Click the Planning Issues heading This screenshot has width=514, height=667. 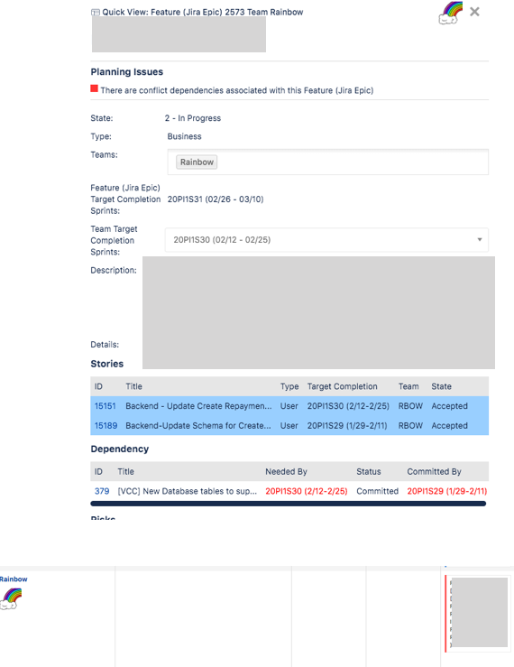tap(126, 72)
